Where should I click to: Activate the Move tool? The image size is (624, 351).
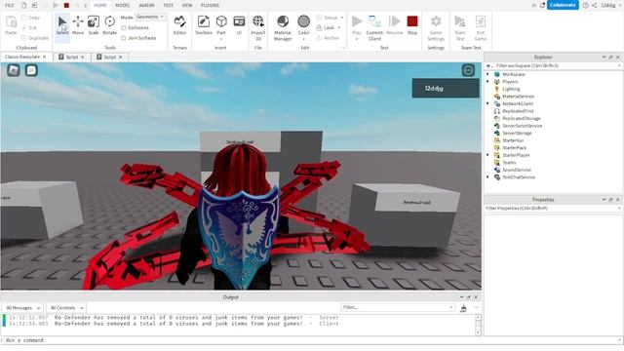(78, 24)
